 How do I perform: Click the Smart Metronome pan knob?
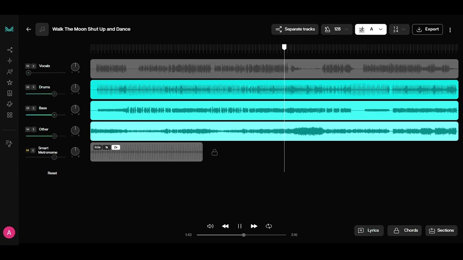tap(75, 151)
